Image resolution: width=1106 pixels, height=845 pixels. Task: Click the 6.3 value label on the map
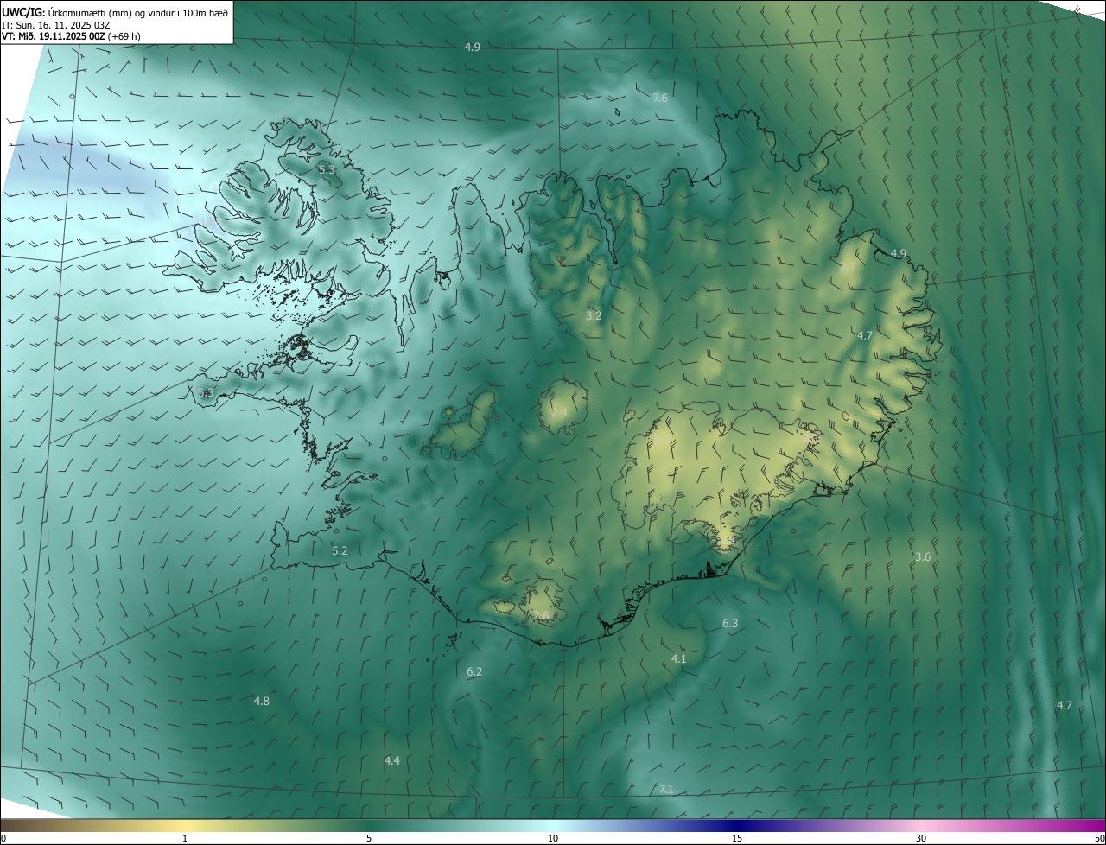pyautogui.click(x=730, y=623)
